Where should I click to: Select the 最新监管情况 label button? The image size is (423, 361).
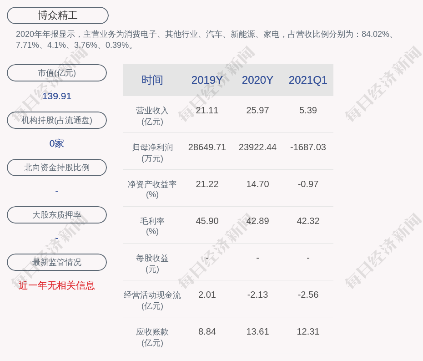tap(56, 262)
